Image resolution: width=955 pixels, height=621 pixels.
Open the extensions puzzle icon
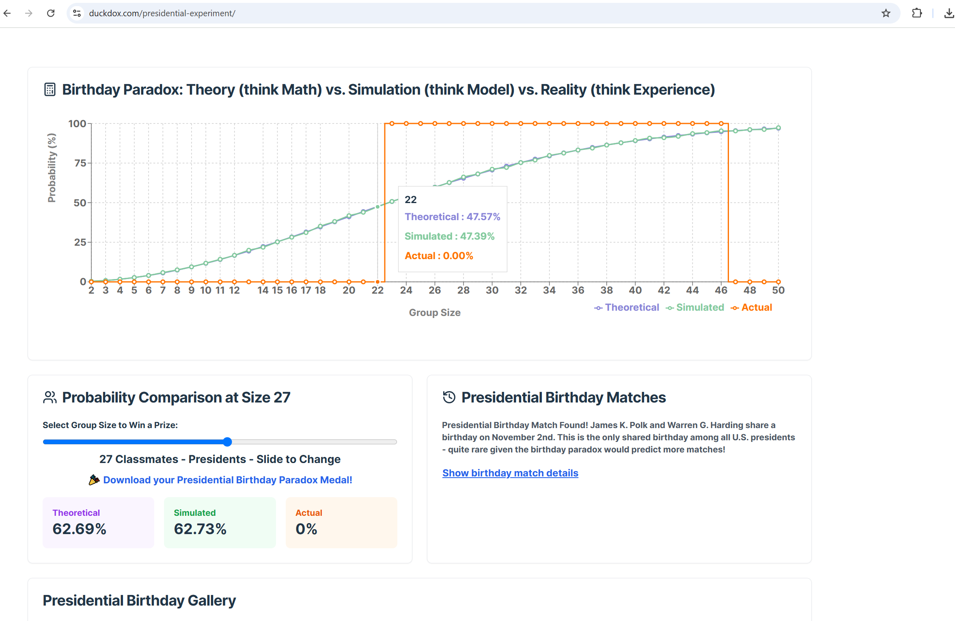point(916,13)
